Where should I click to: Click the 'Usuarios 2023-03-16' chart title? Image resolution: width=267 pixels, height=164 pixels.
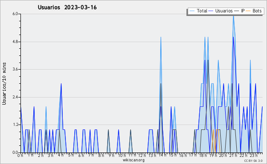pyautogui.click(x=67, y=8)
